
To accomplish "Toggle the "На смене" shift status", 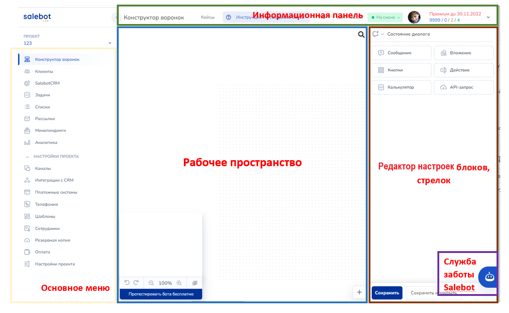I will click(x=385, y=17).
